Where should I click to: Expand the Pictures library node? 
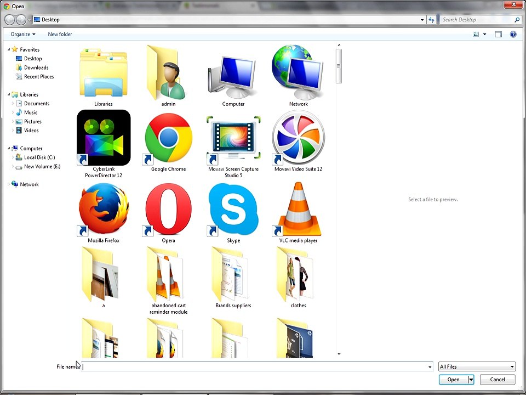tap(13, 122)
